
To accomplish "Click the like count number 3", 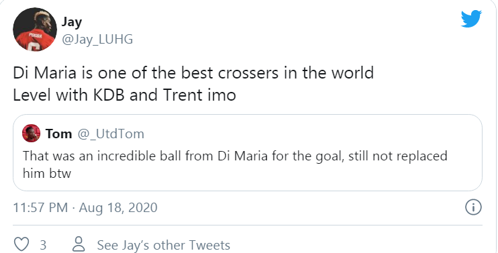I will (x=43, y=245).
